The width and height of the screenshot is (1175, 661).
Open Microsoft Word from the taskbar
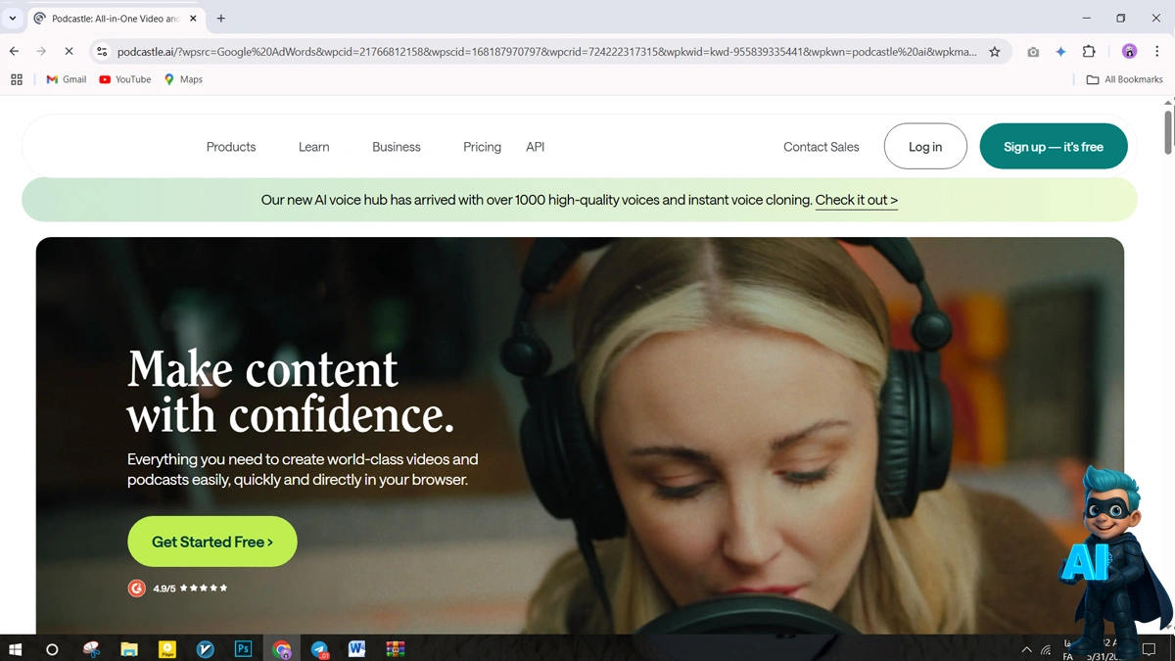click(x=356, y=649)
